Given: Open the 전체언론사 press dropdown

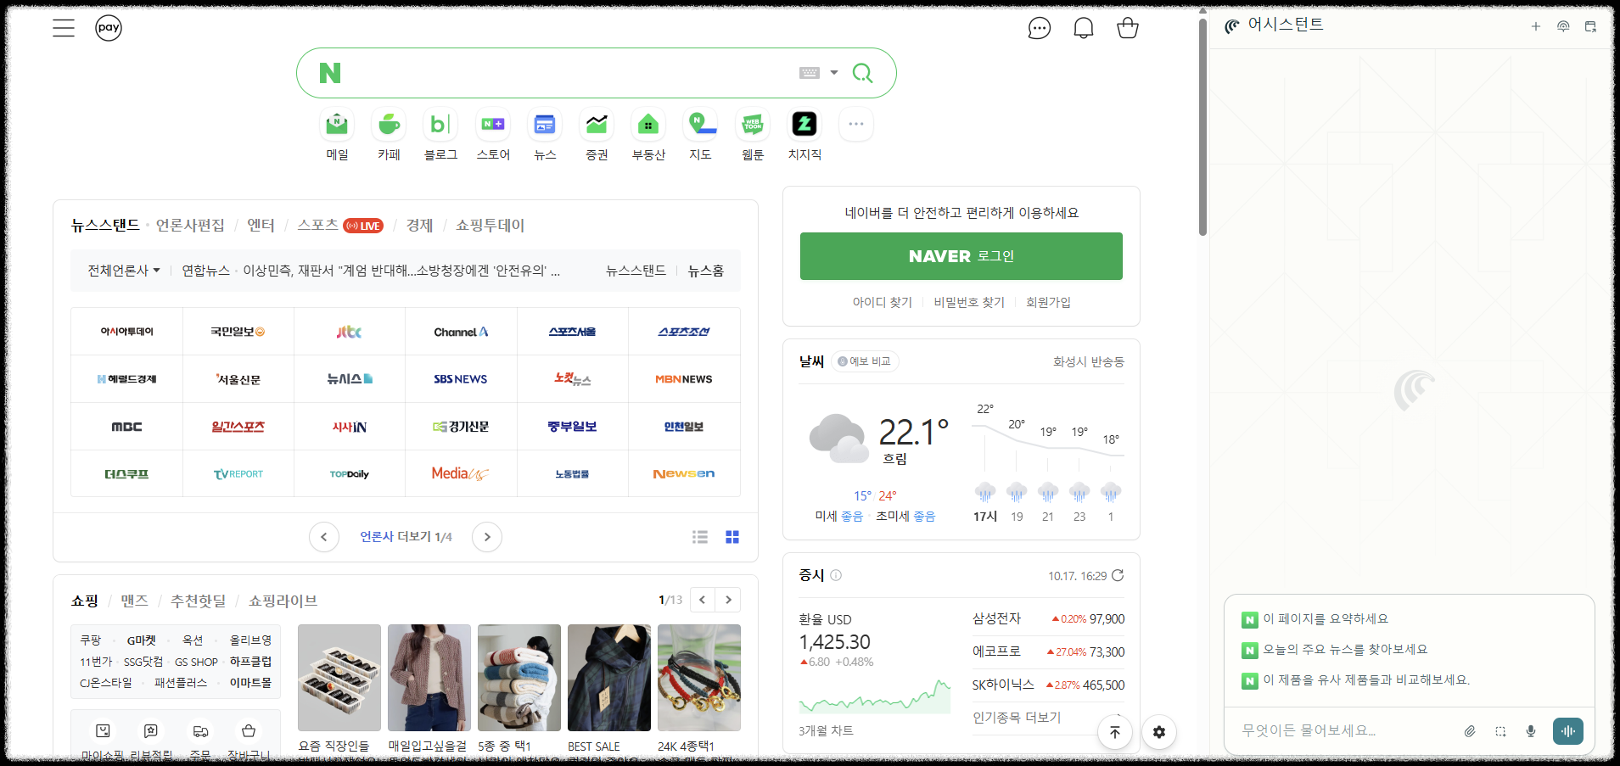Looking at the screenshot, I should [122, 270].
